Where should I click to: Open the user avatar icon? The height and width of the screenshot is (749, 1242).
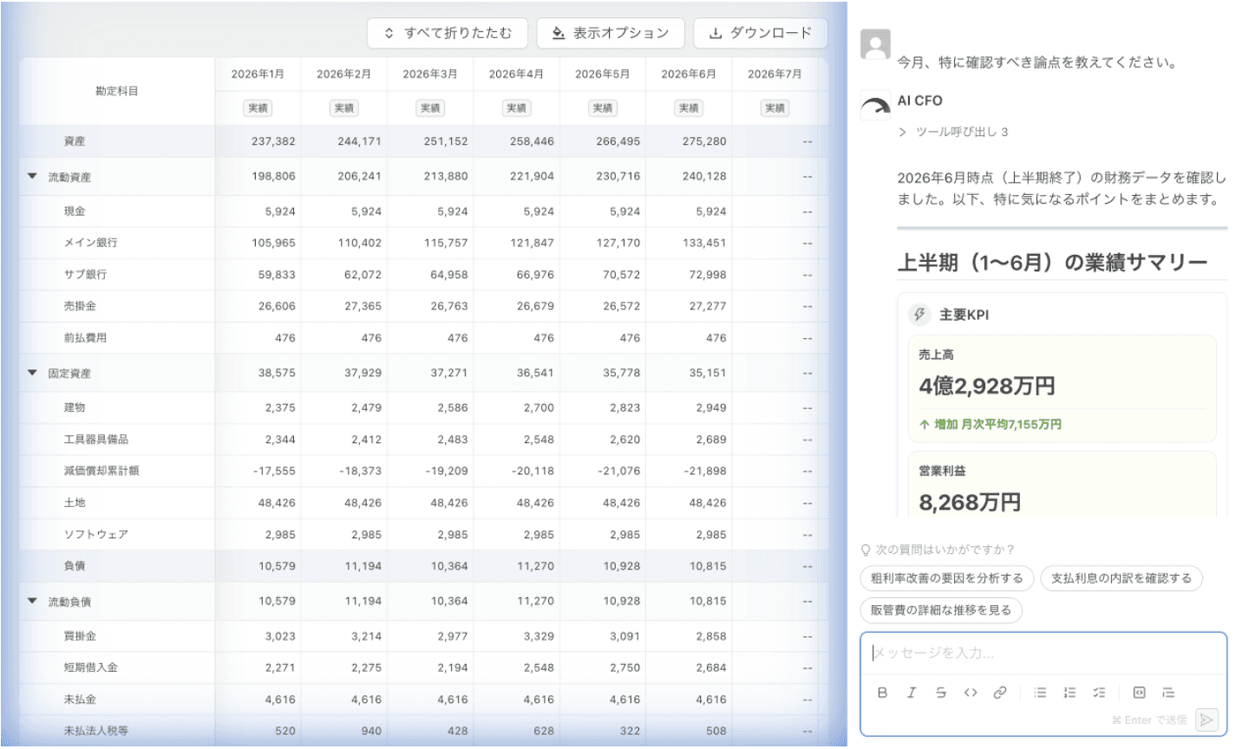point(875,44)
